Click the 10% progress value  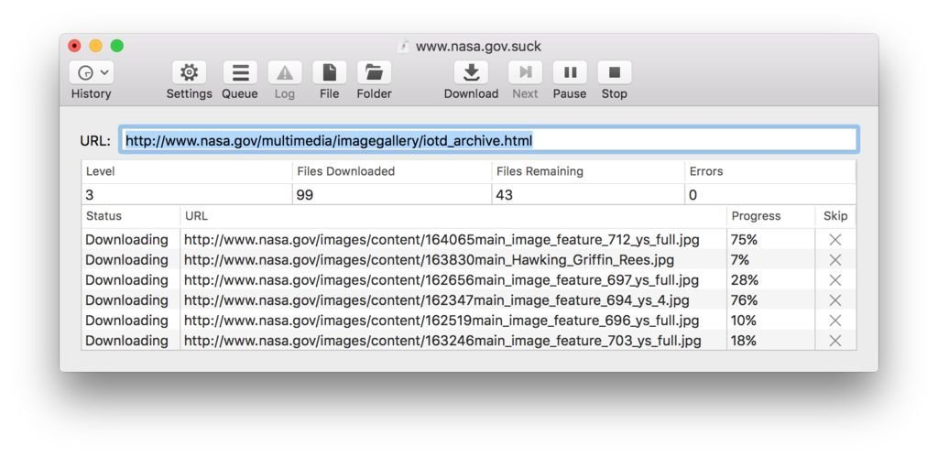(744, 321)
